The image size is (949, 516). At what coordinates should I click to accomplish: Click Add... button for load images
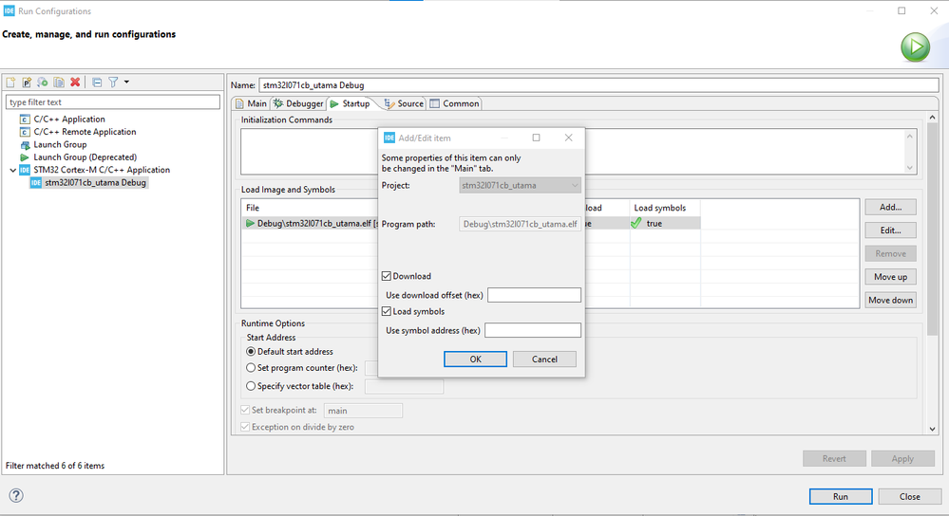(890, 207)
